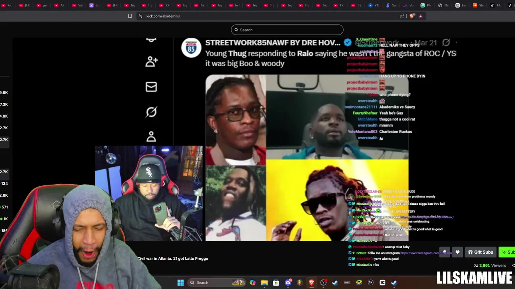Click the notification bell button
Viewport: 515px width, 289px height.
[x=445, y=252]
